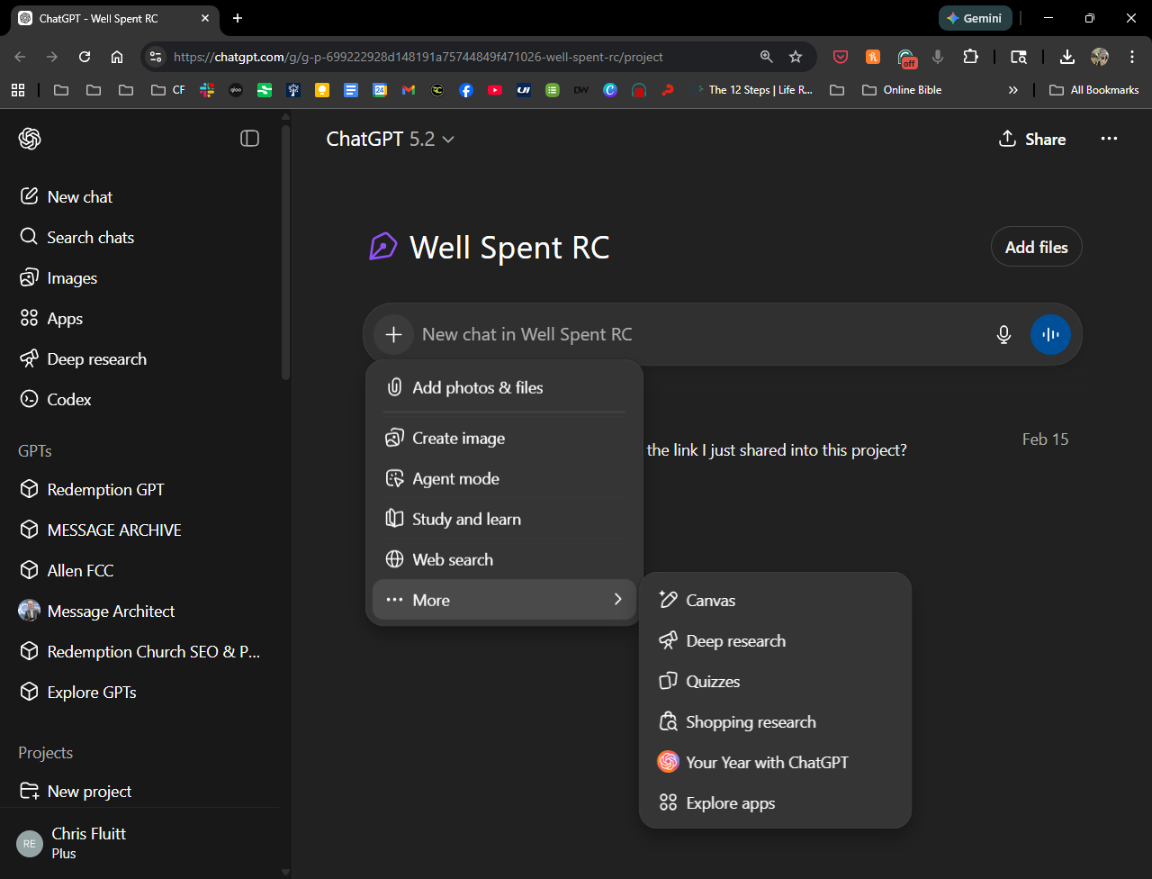This screenshot has width=1152, height=879.
Task: Expand the ChatGPT 5.2 model selector
Action: [x=390, y=140]
